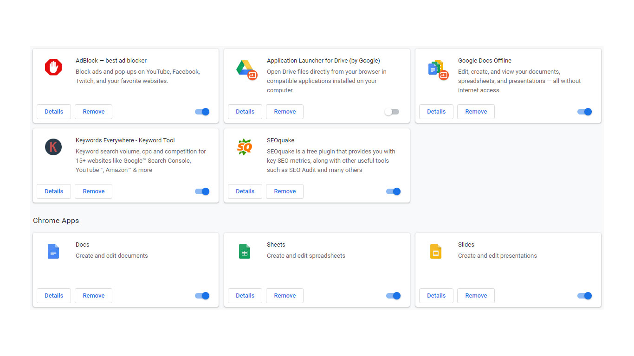The width and height of the screenshot is (634, 356).
Task: Toggle off the Docs Chrome app
Action: pos(202,296)
